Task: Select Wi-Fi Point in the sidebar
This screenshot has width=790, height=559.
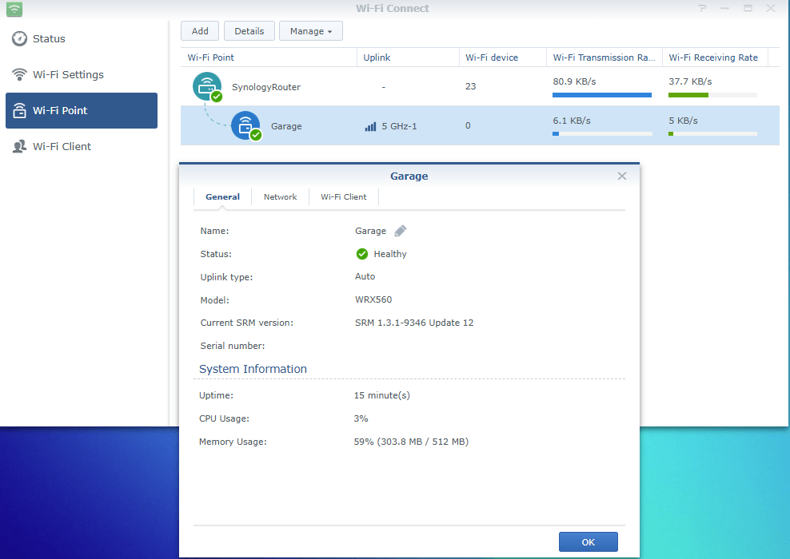Action: (81, 110)
